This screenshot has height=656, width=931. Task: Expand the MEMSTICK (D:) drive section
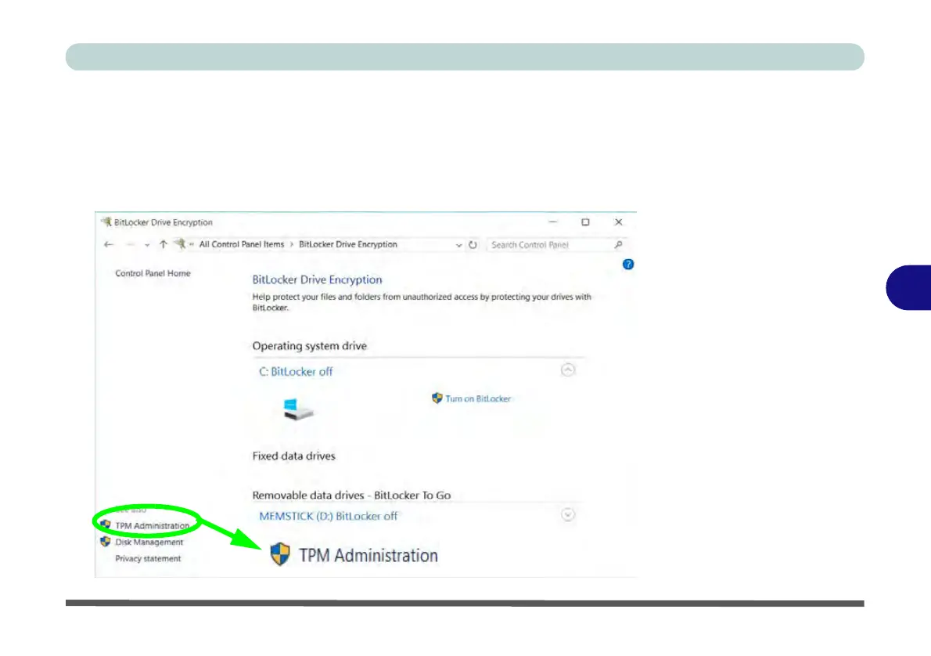[568, 514]
